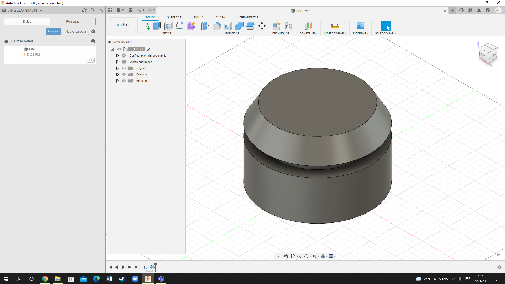Open the V1 version dropdown
505x284 pixels.
[x=91, y=60]
